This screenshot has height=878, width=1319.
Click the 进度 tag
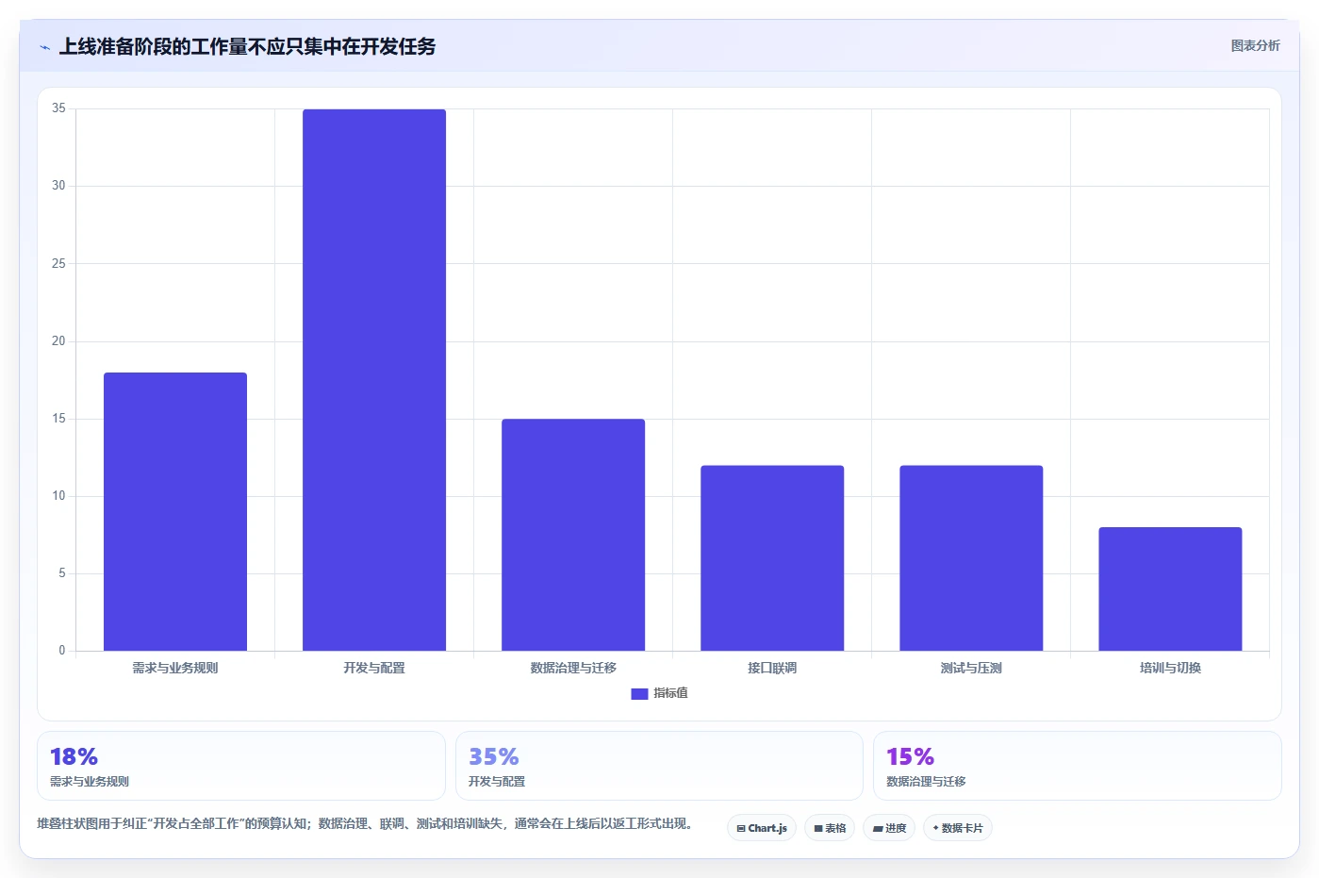pyautogui.click(x=889, y=828)
